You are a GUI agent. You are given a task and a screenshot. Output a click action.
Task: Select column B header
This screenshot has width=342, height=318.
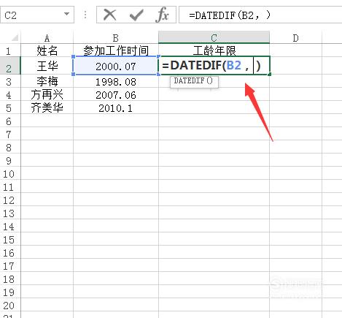[x=116, y=38]
